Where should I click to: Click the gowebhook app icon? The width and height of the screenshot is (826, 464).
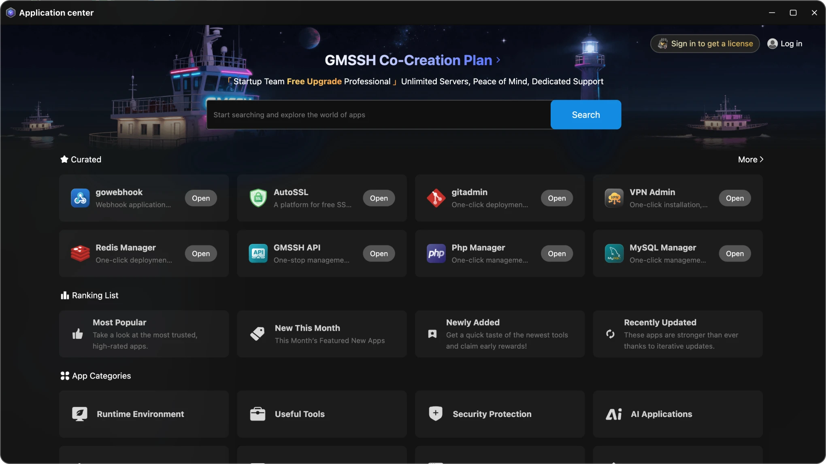coord(80,198)
